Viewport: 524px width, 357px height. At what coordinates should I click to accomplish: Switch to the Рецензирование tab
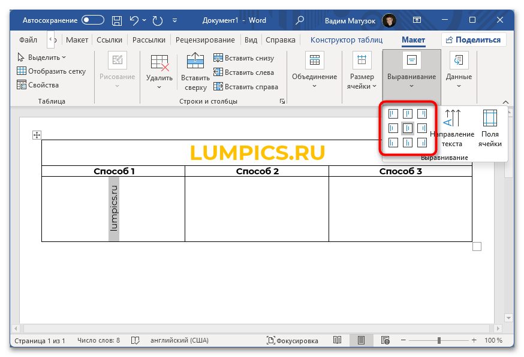pos(205,40)
